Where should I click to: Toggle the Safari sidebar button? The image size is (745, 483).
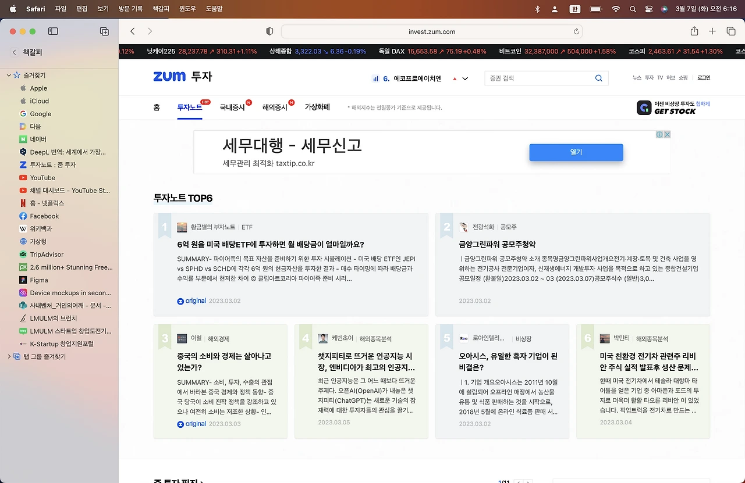tap(53, 31)
